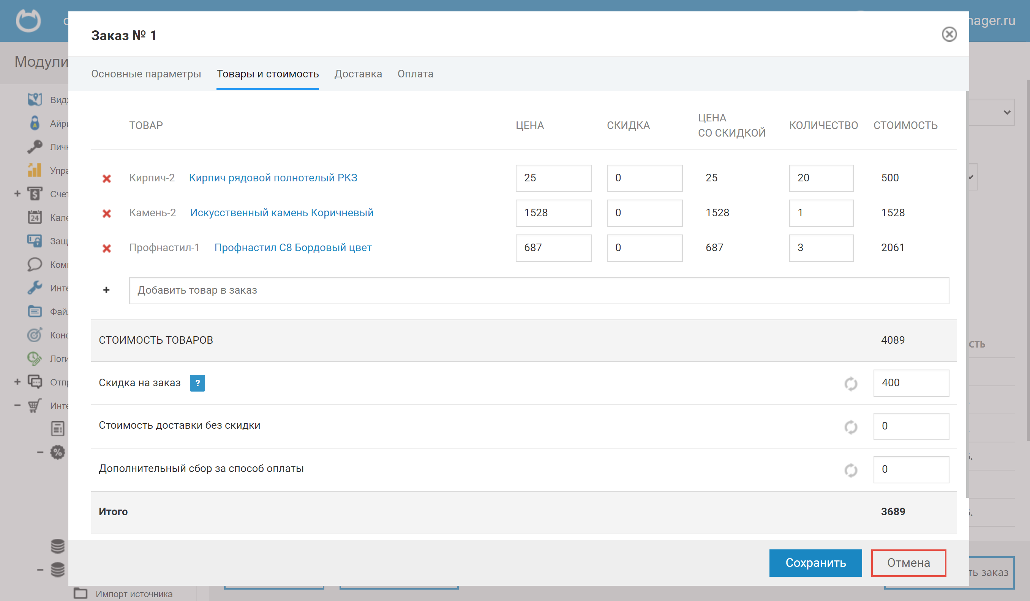Collapse the lower database sub-node
Image resolution: width=1030 pixels, height=601 pixels.
[40, 570]
